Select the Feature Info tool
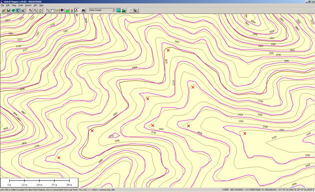This screenshot has width=315, height=192. (x=62, y=10)
